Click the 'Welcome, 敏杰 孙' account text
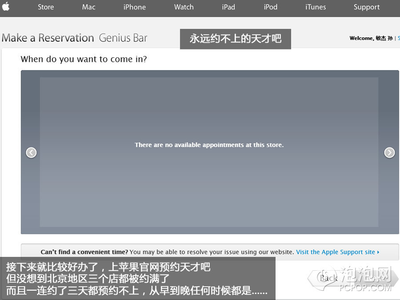Viewport: 400px width, 300px height. pyautogui.click(x=371, y=38)
